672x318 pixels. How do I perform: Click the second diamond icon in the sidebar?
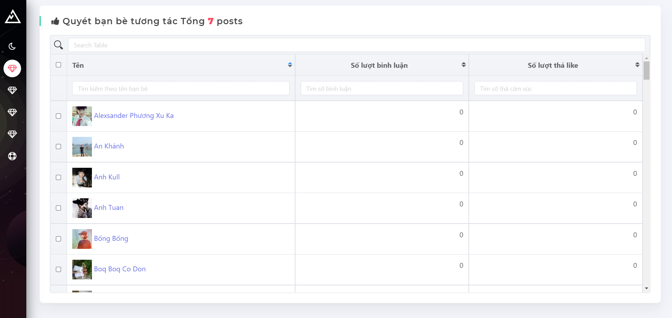[x=12, y=91]
